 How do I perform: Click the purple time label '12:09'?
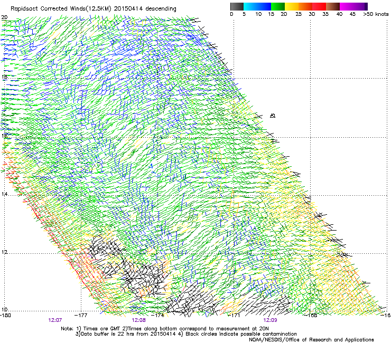271,320
